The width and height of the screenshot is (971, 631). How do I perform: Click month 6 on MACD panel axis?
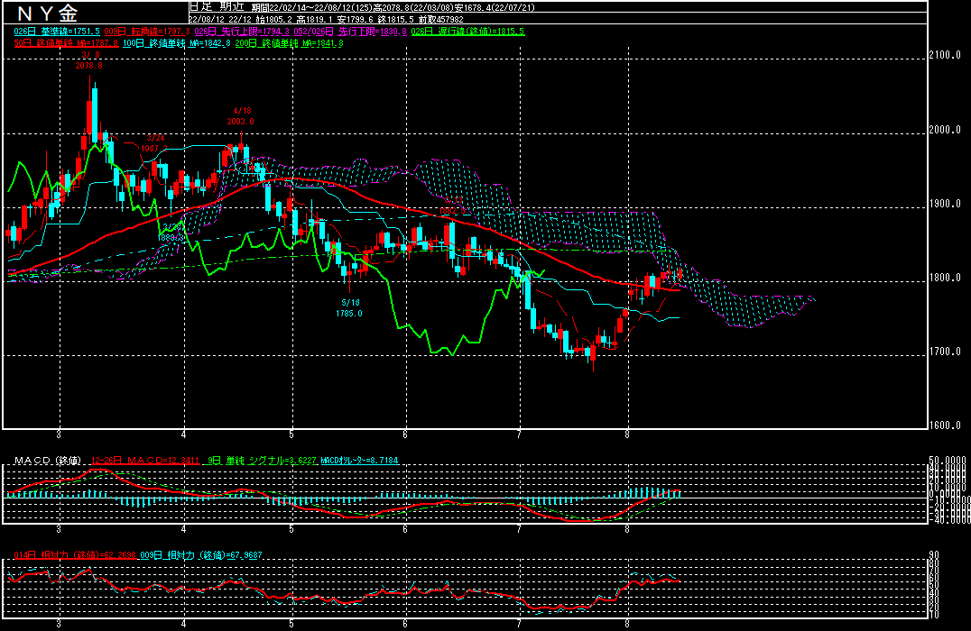(405, 529)
